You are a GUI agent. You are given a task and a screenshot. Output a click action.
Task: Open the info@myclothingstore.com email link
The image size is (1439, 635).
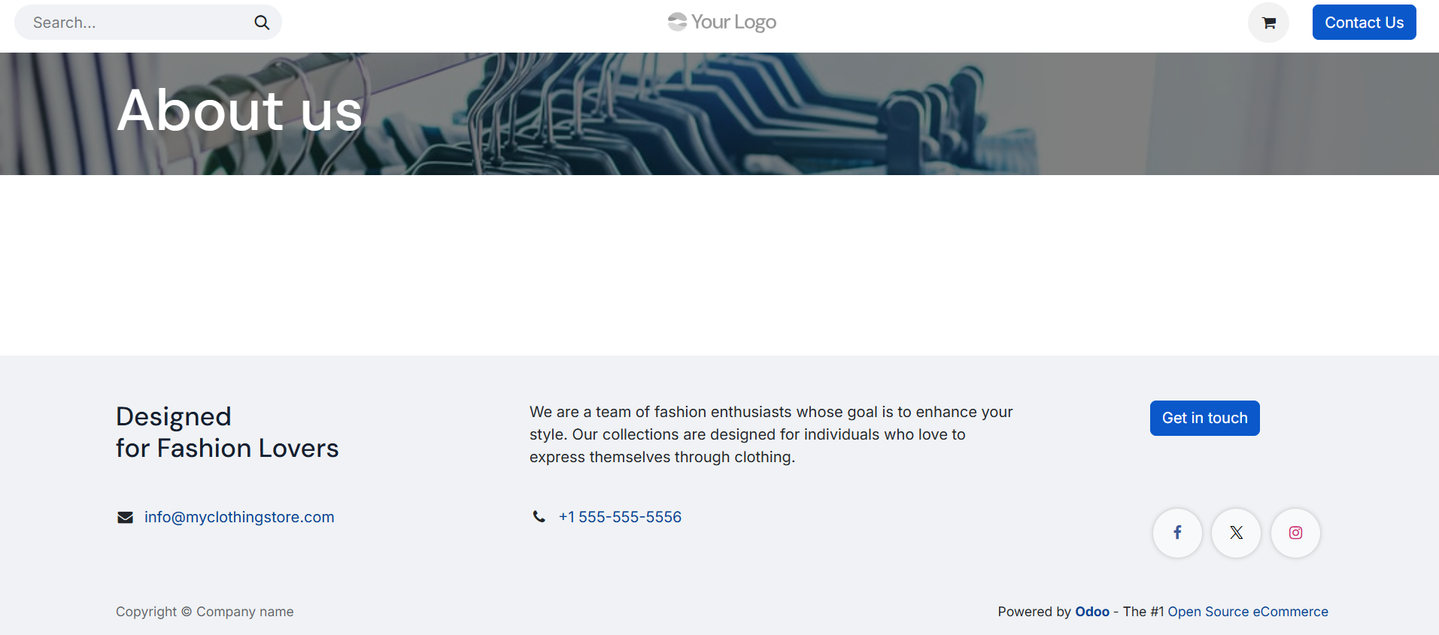point(239,517)
